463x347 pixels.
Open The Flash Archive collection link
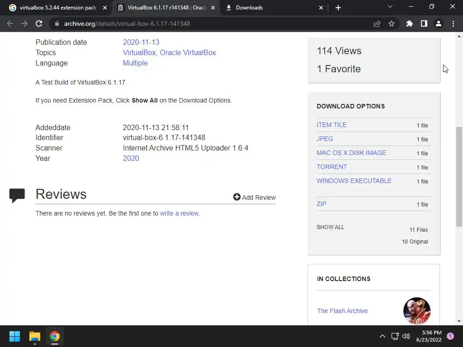(x=342, y=311)
